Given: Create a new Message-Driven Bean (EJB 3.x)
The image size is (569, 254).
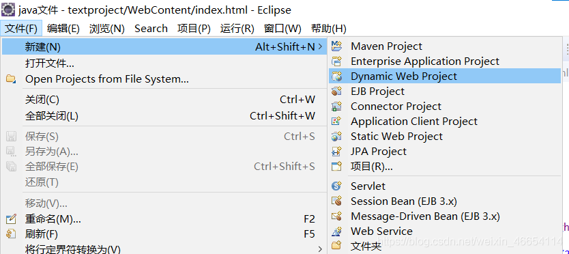Looking at the screenshot, I should [x=445, y=216].
